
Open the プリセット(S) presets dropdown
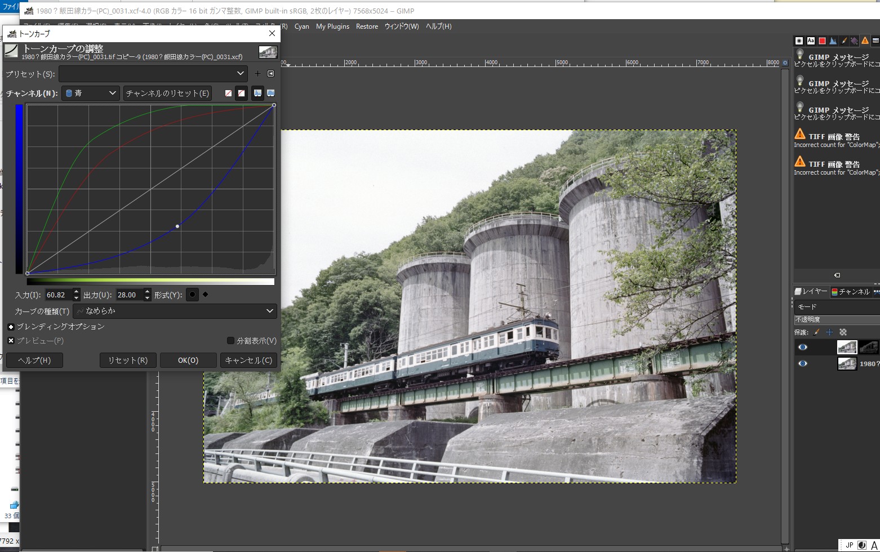pyautogui.click(x=153, y=73)
